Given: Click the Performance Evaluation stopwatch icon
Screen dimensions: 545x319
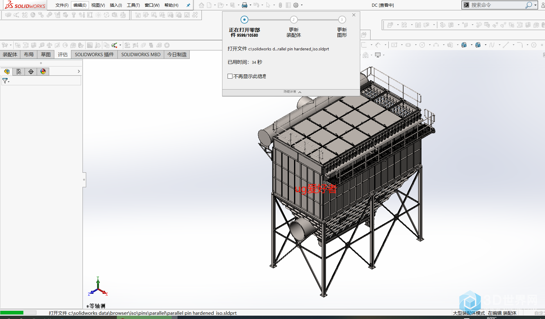Looking at the screenshot, I should click(x=81, y=45).
